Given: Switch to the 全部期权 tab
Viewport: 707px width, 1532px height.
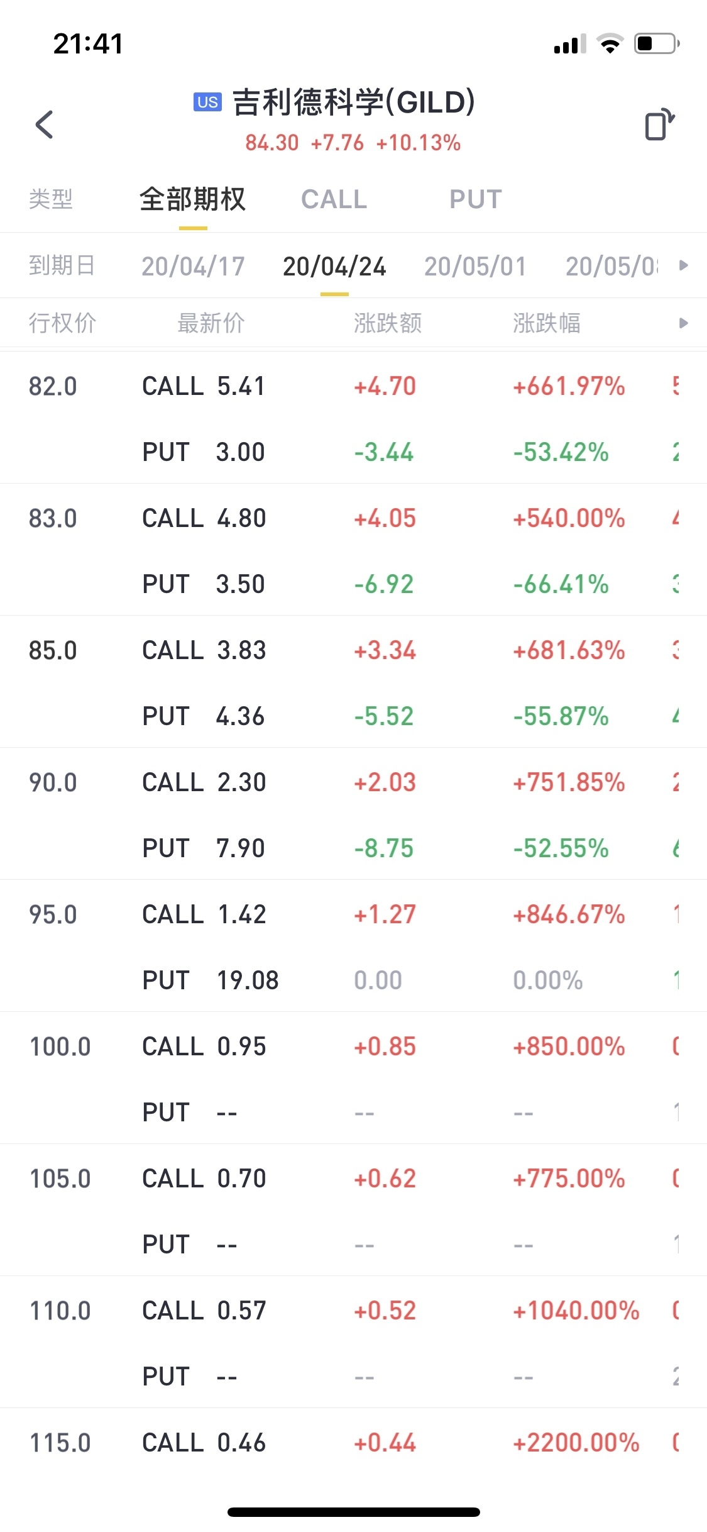Looking at the screenshot, I should [x=192, y=199].
